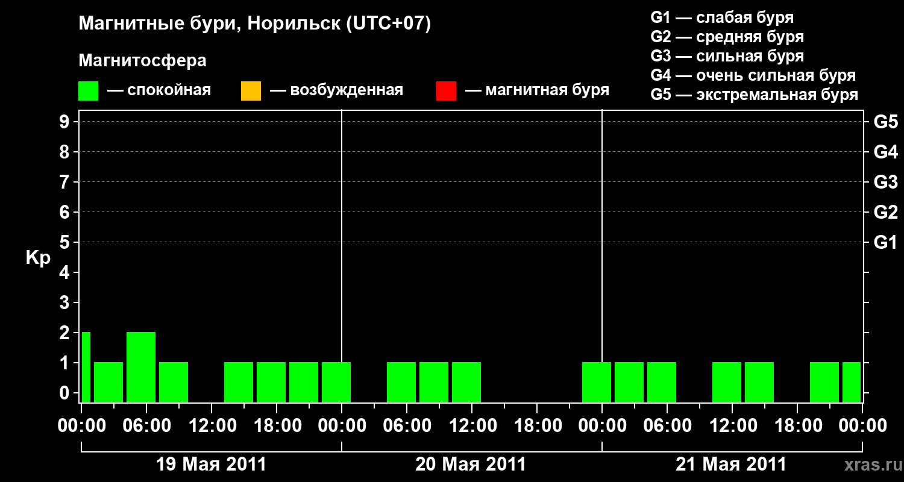Click the green bar crossing midnight into 20 May

point(336,382)
